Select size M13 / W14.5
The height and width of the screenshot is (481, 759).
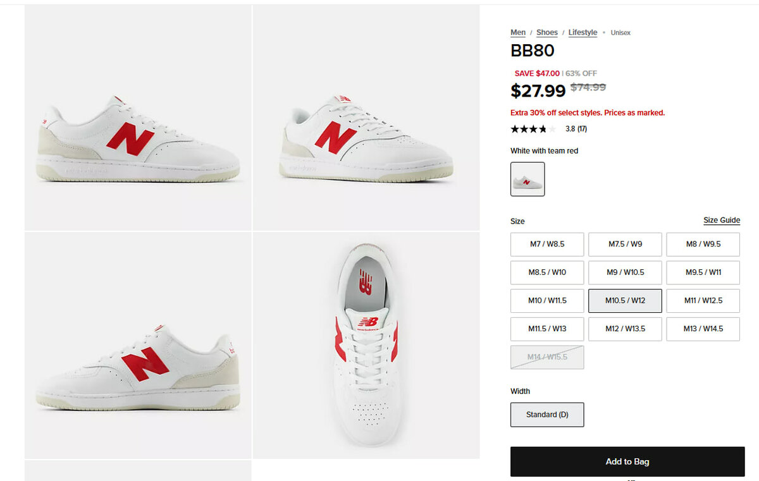click(x=703, y=329)
